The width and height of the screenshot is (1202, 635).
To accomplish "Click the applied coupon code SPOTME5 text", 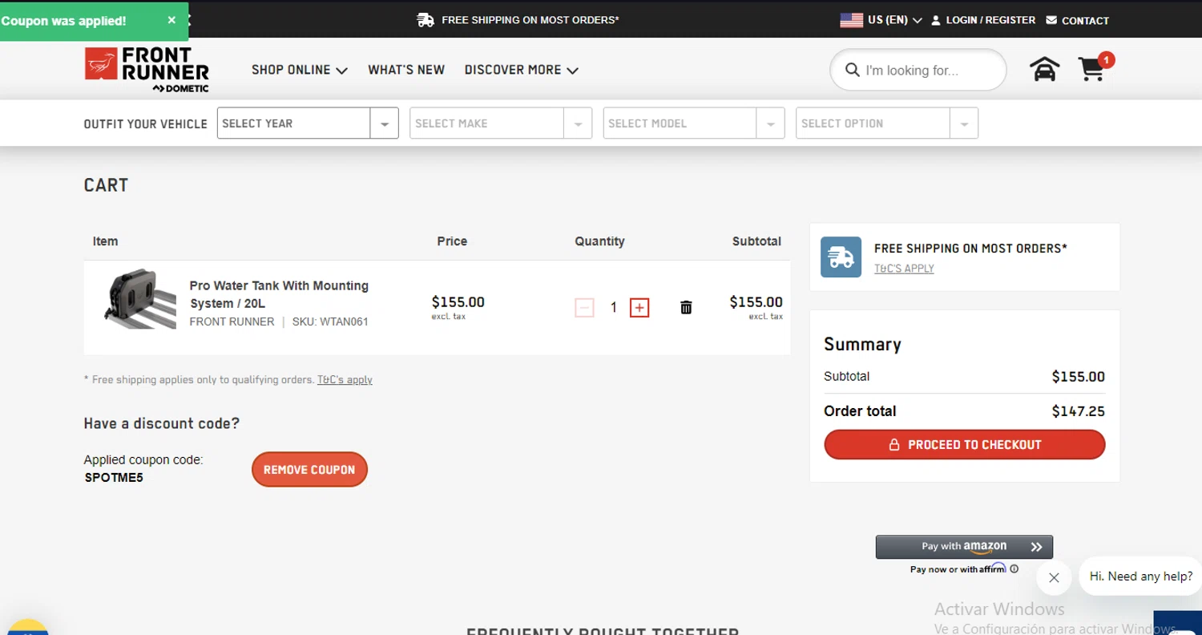I will (114, 478).
